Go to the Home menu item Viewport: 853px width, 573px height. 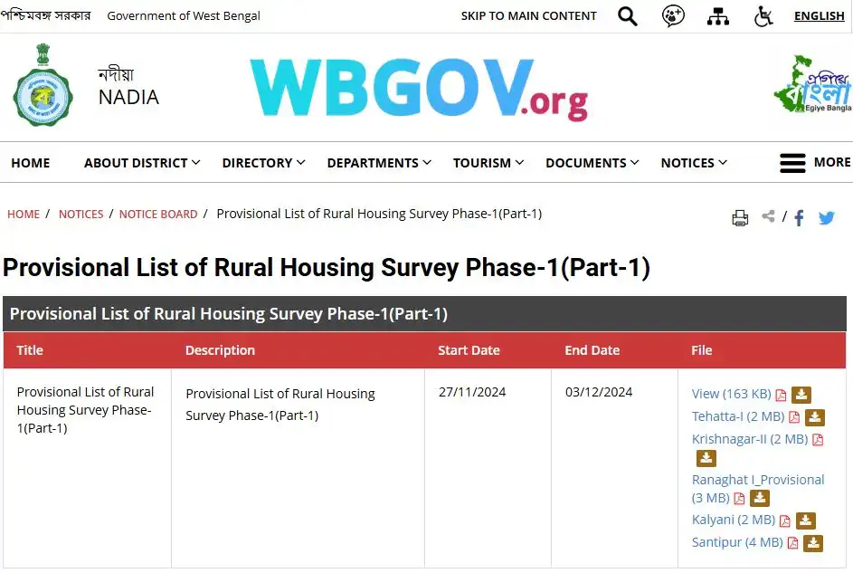click(x=31, y=163)
